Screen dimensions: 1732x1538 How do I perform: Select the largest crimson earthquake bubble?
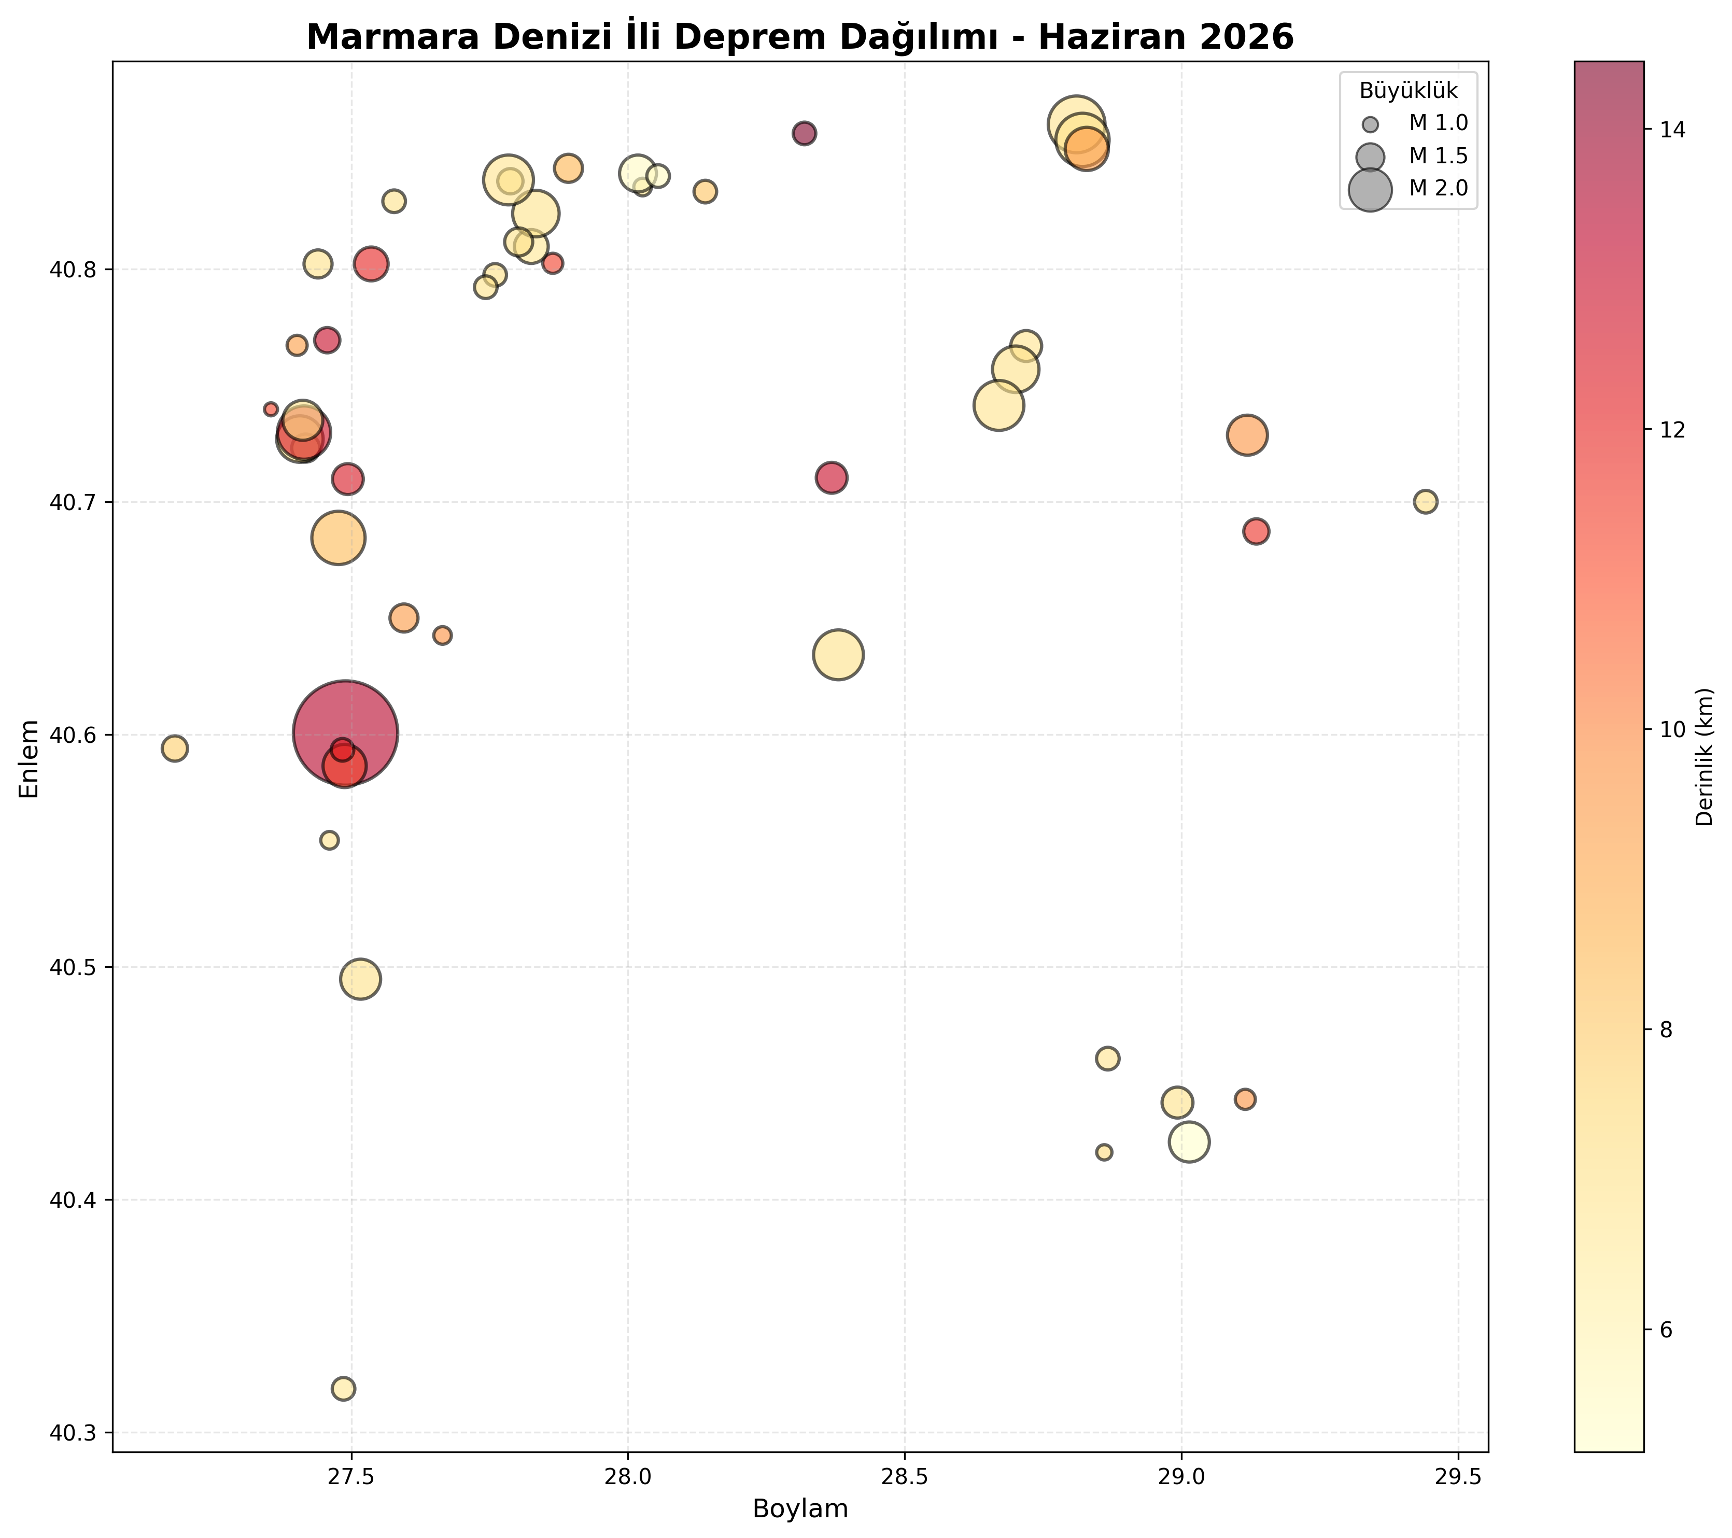[x=345, y=733]
